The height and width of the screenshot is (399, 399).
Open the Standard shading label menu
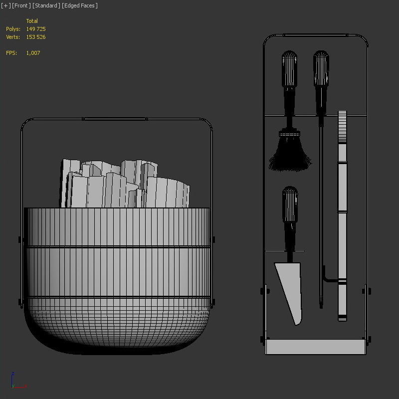point(46,5)
